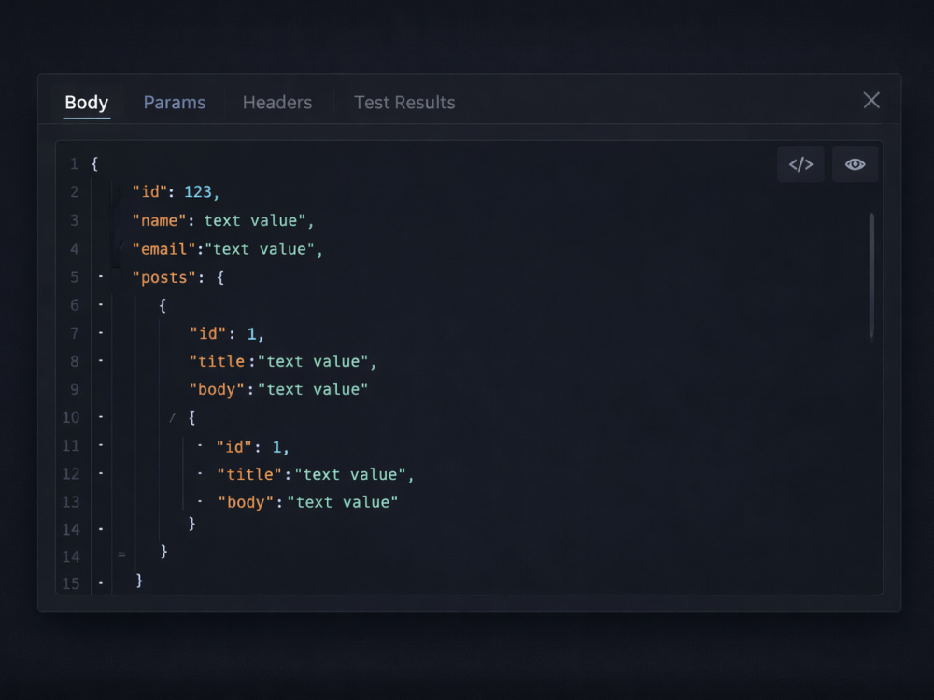The image size is (934, 700).
Task: Collapse the nested block at line 10
Action: click(x=101, y=417)
